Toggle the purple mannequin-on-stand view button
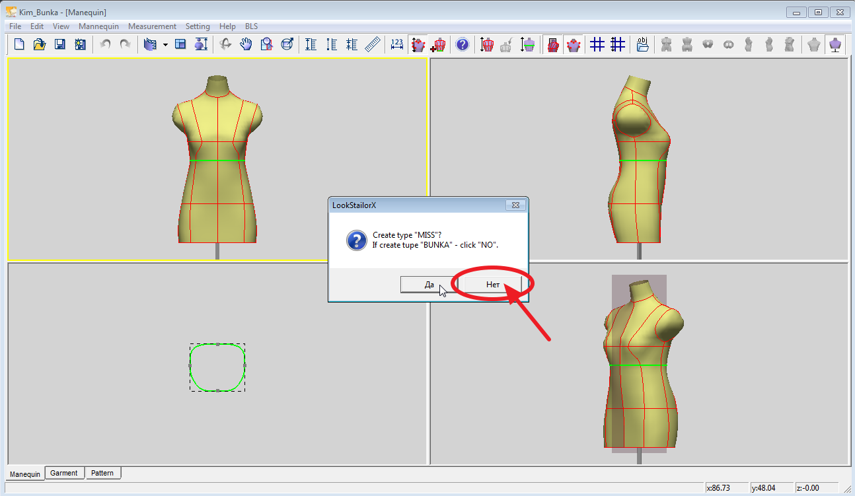This screenshot has width=855, height=496. (835, 44)
